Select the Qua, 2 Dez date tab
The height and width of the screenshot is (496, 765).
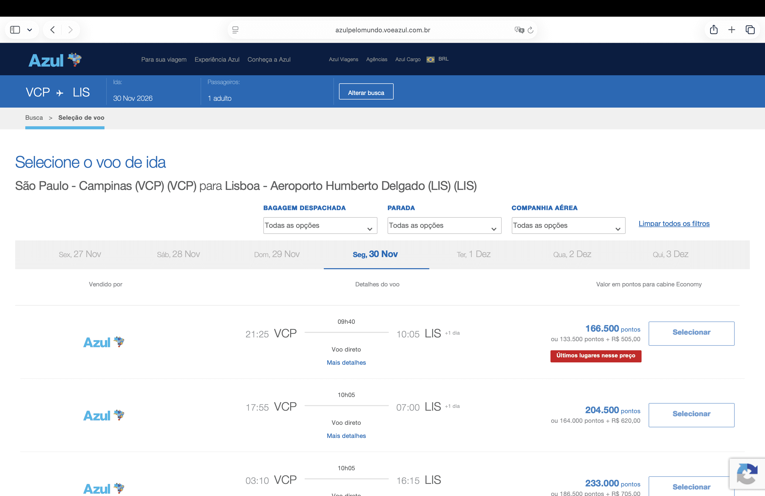(x=572, y=254)
